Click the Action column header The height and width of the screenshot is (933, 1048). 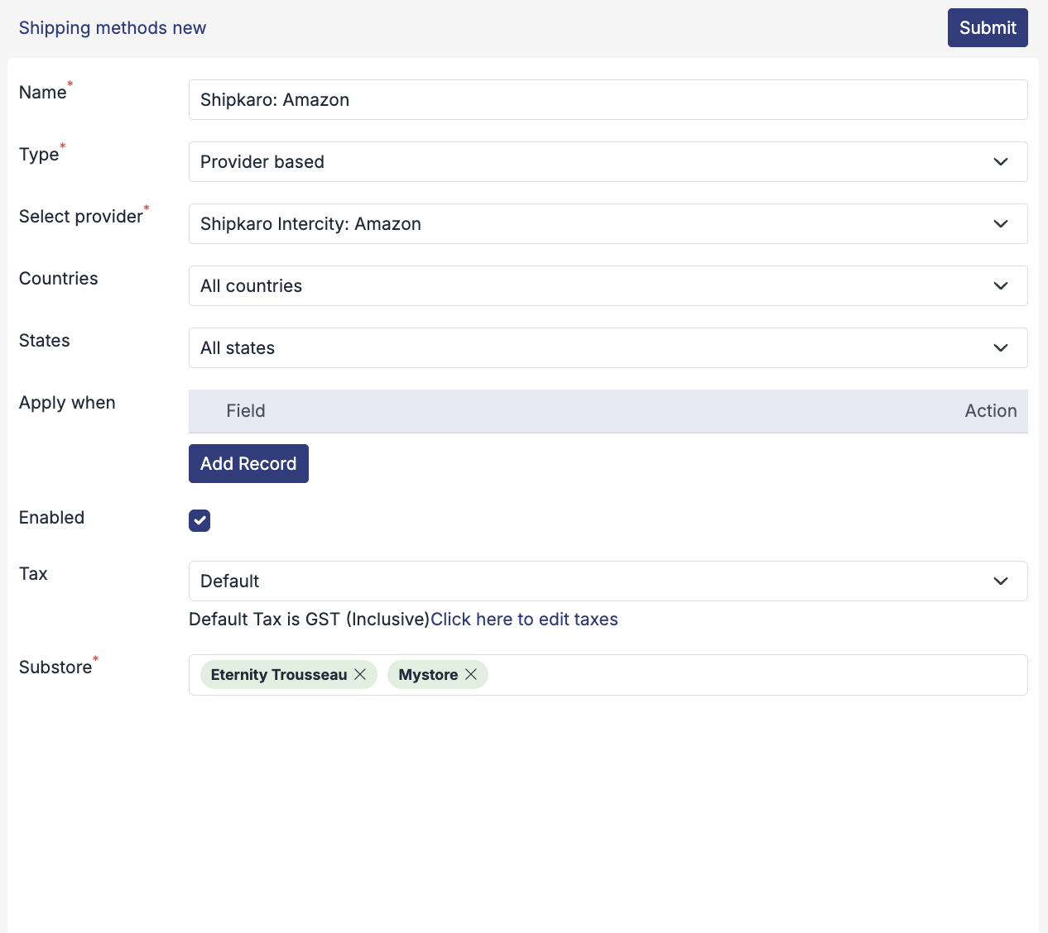(991, 411)
